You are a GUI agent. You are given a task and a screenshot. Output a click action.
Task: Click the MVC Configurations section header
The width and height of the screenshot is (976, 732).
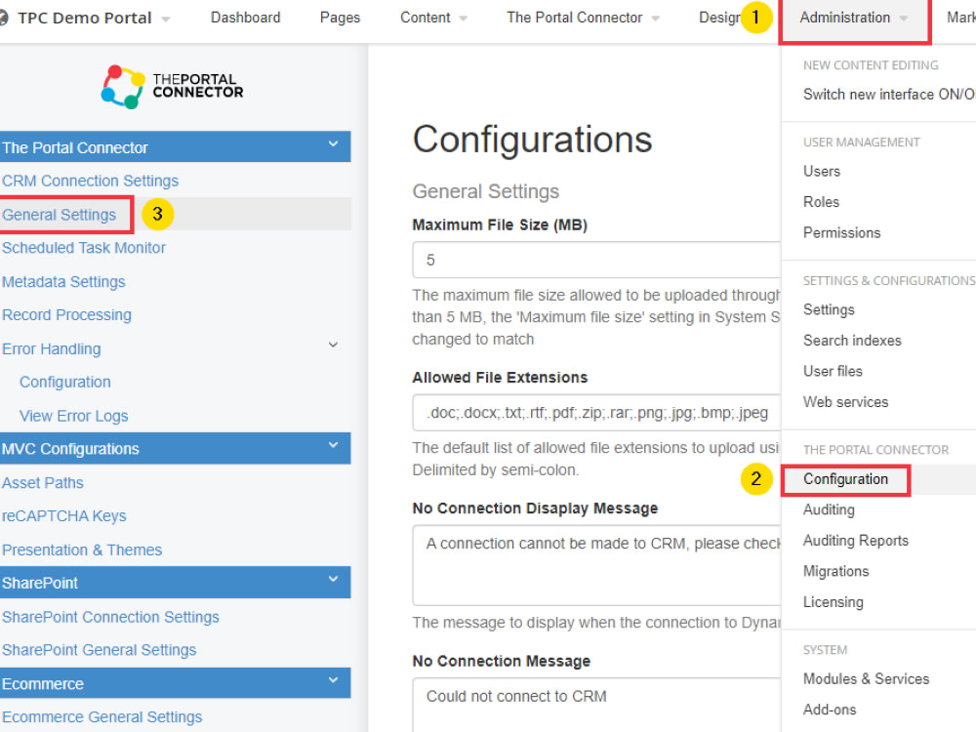(175, 448)
